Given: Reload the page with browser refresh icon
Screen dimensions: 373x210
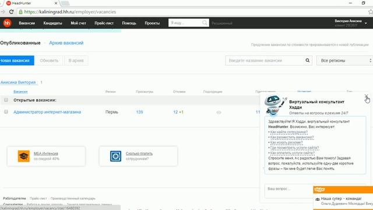Looking at the screenshot, I should click(x=11, y=12).
